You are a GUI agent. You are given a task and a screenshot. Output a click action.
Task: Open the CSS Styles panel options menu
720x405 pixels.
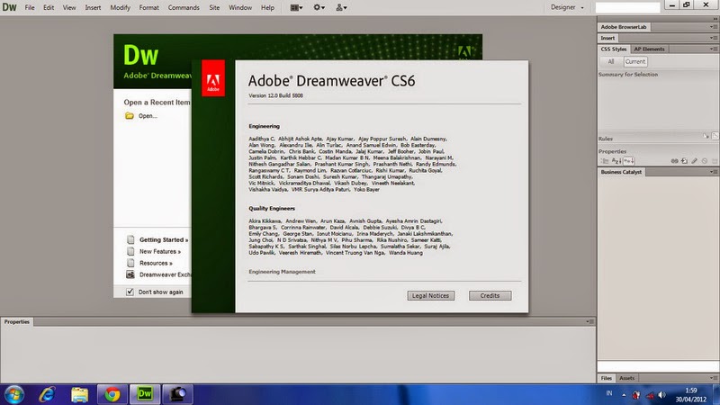pos(714,49)
